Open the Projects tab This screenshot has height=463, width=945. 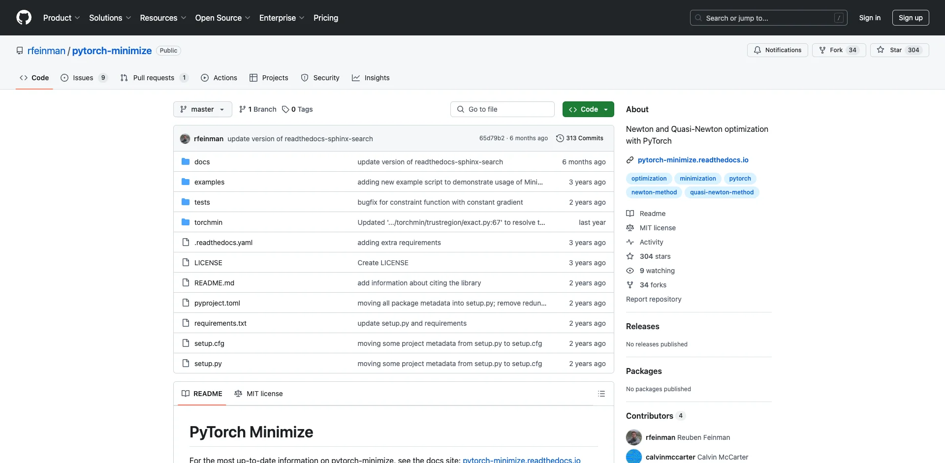coord(269,78)
